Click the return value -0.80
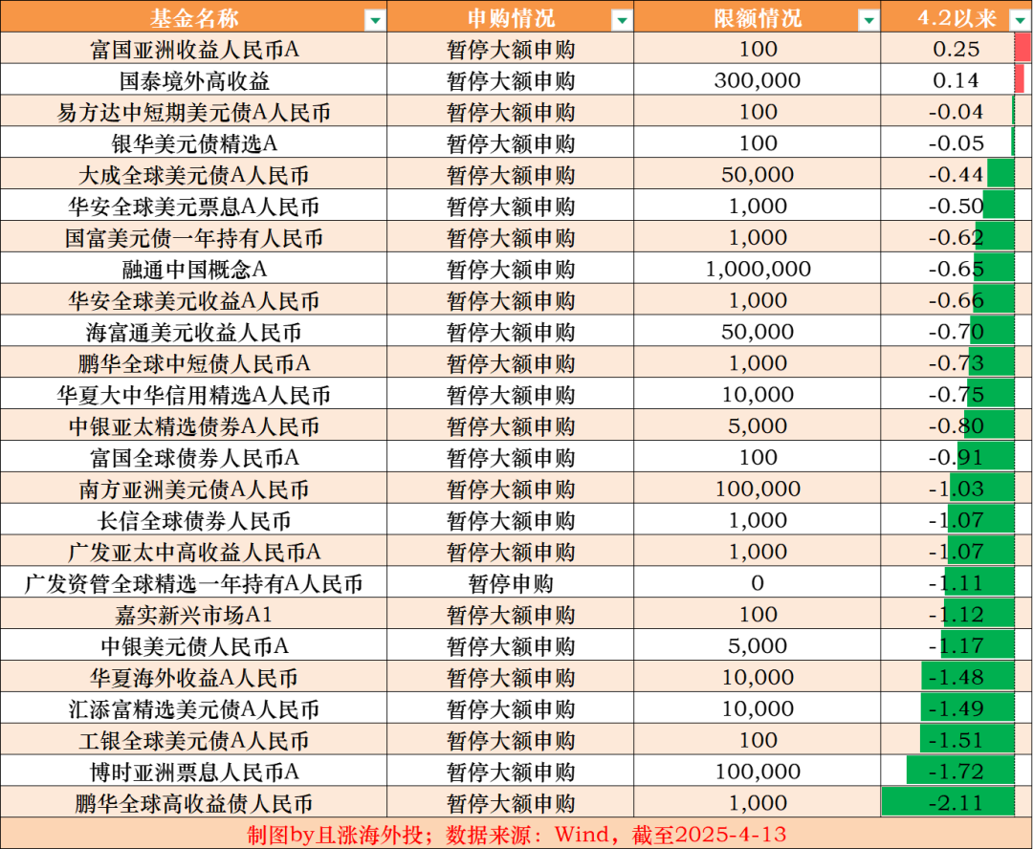This screenshot has height=849, width=1033. [956, 425]
